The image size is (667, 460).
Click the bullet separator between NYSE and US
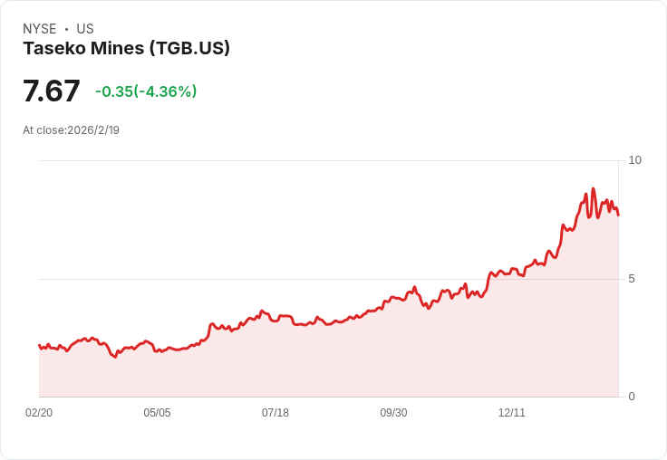click(66, 29)
